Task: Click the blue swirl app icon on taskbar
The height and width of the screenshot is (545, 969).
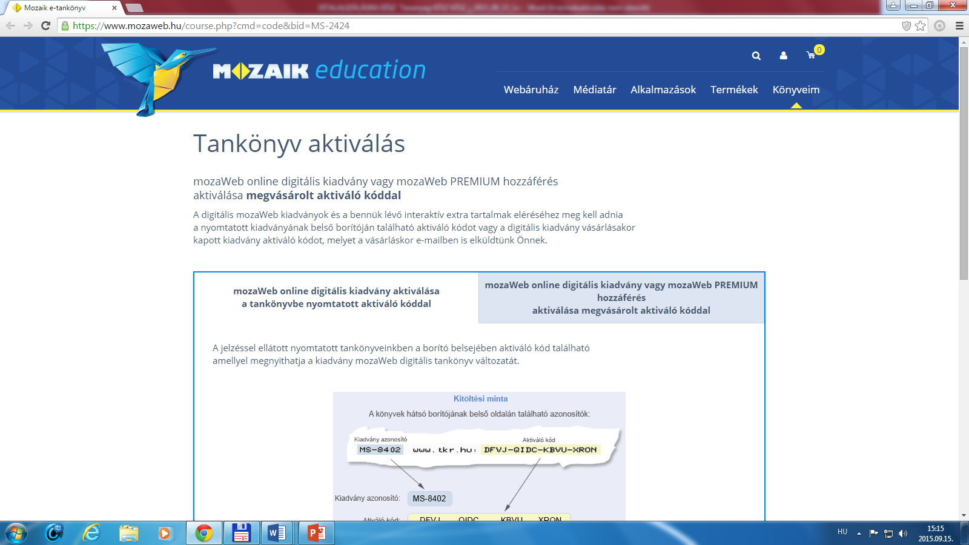Action: click(x=55, y=533)
